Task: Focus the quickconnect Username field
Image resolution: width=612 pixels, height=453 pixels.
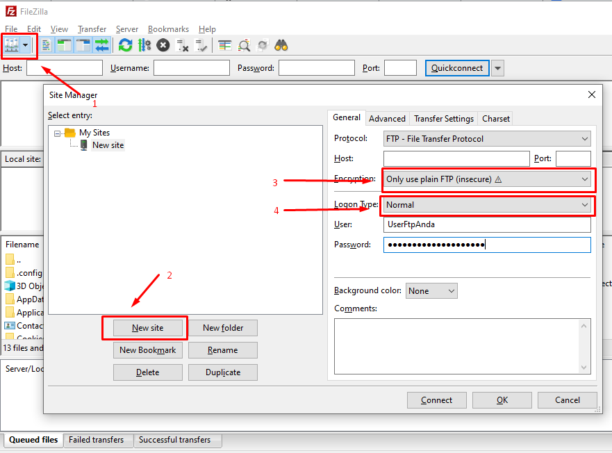Action: pyautogui.click(x=192, y=68)
